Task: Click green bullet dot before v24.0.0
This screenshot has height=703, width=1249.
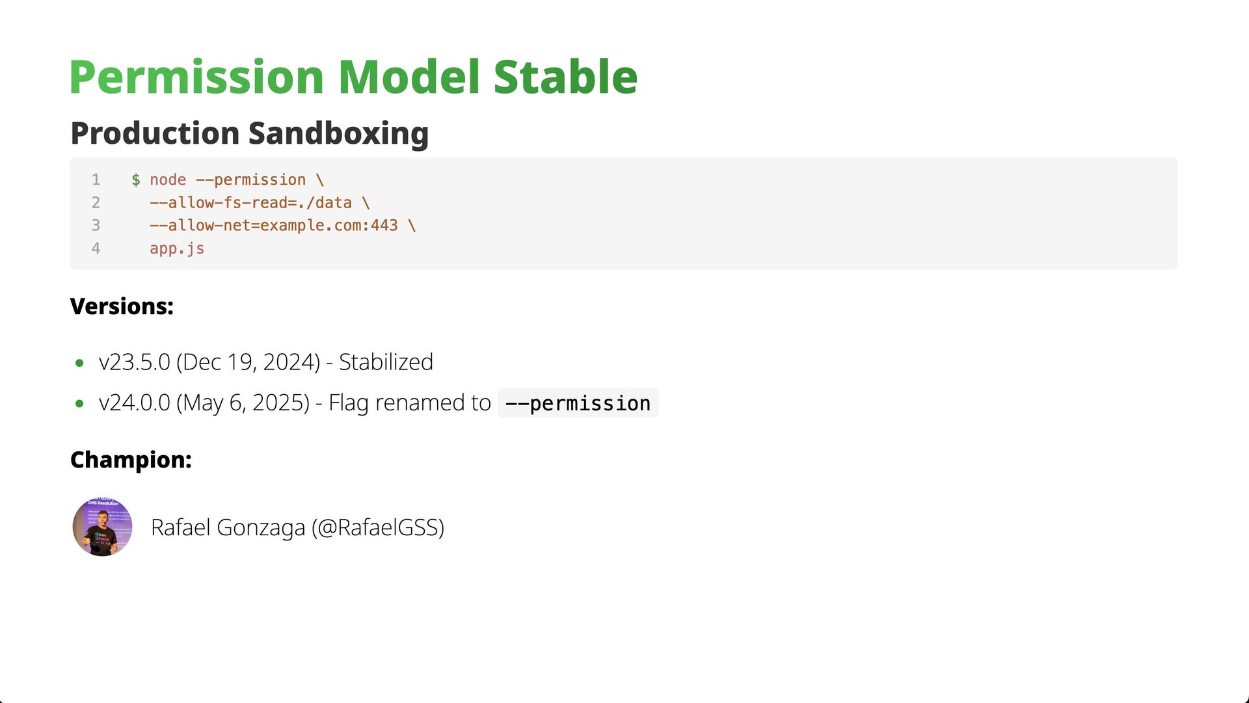Action: [x=79, y=404]
